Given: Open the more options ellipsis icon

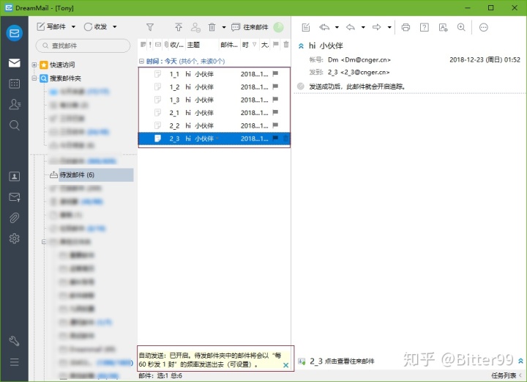Looking at the screenshot, I should pyautogui.click(x=484, y=27).
